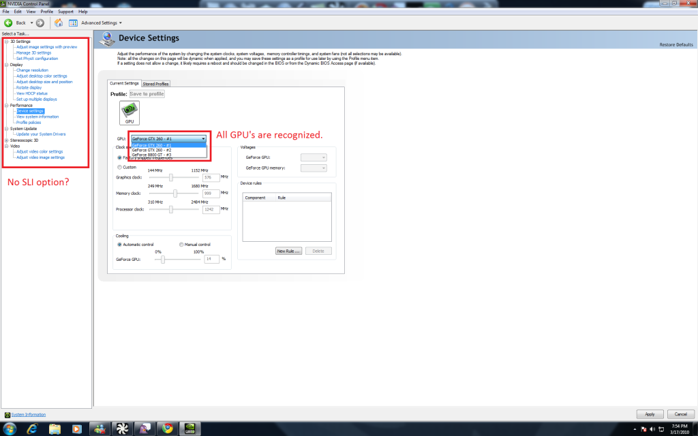The height and width of the screenshot is (436, 698).
Task: Open the taskbar icon left of fan
Action: [x=100, y=429]
